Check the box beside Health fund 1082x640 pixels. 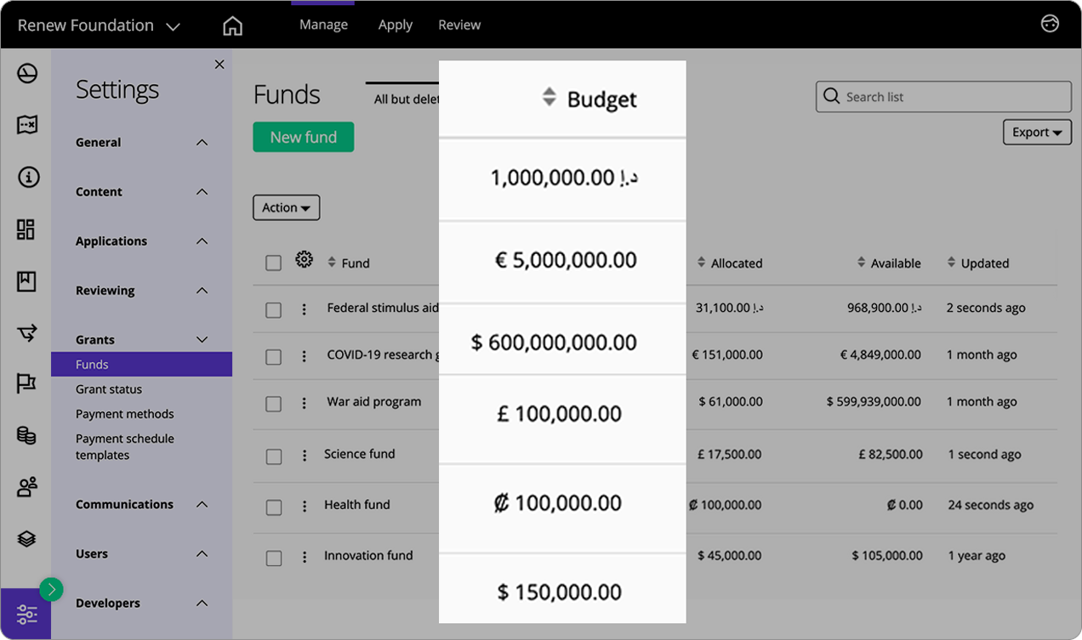pos(273,507)
